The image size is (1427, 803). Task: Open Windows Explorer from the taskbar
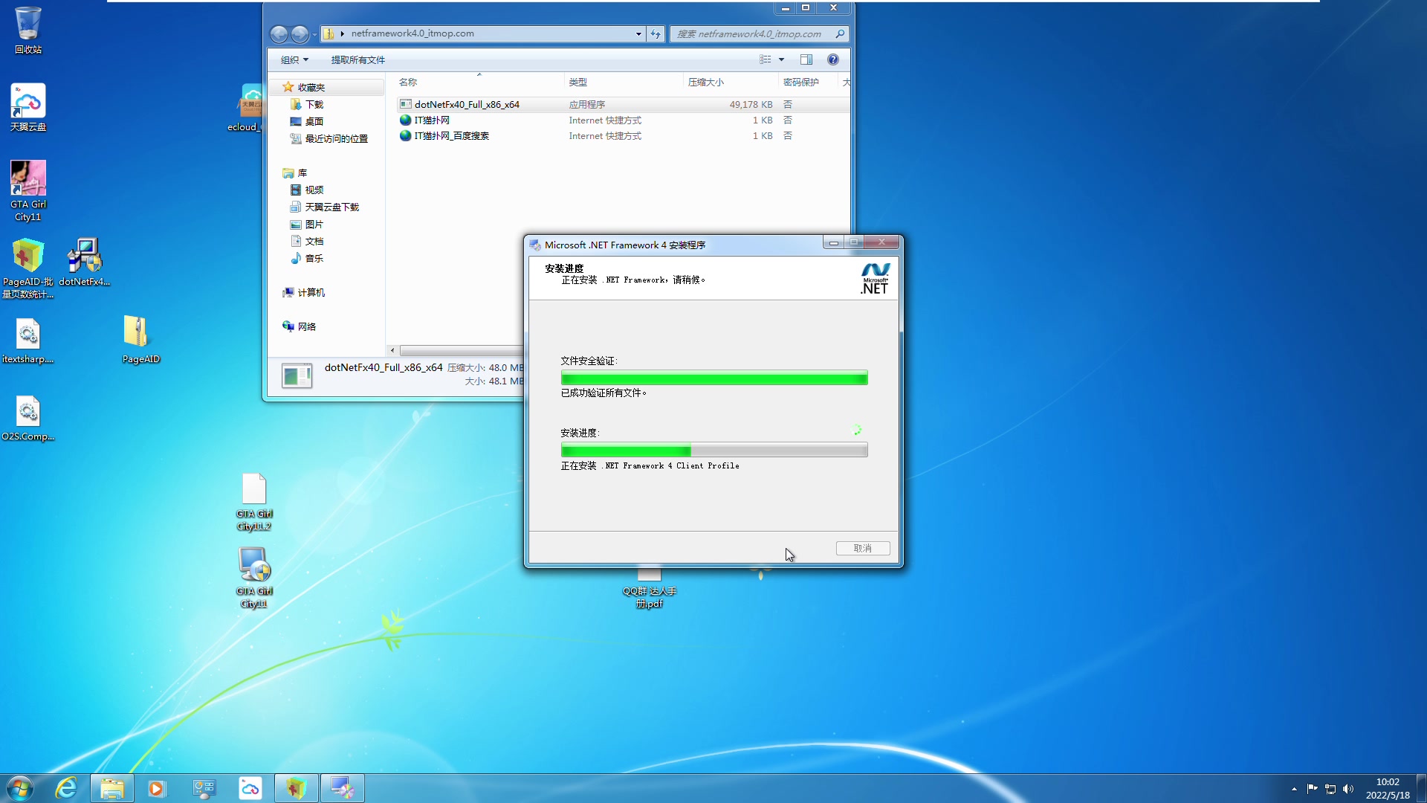[x=112, y=788]
